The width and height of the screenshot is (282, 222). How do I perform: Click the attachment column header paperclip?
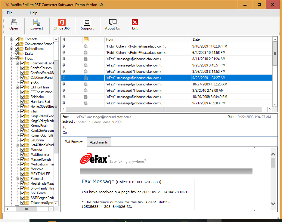click(64, 39)
